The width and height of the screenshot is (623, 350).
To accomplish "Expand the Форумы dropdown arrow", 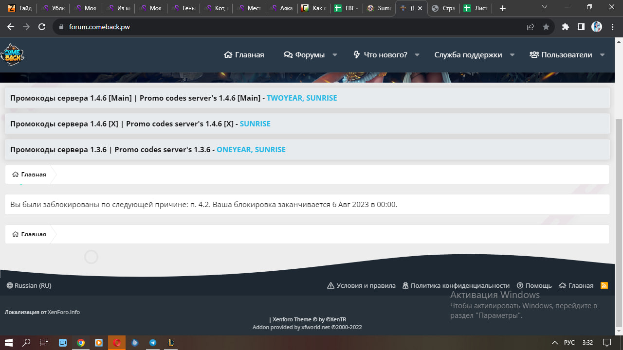I will pos(335,55).
